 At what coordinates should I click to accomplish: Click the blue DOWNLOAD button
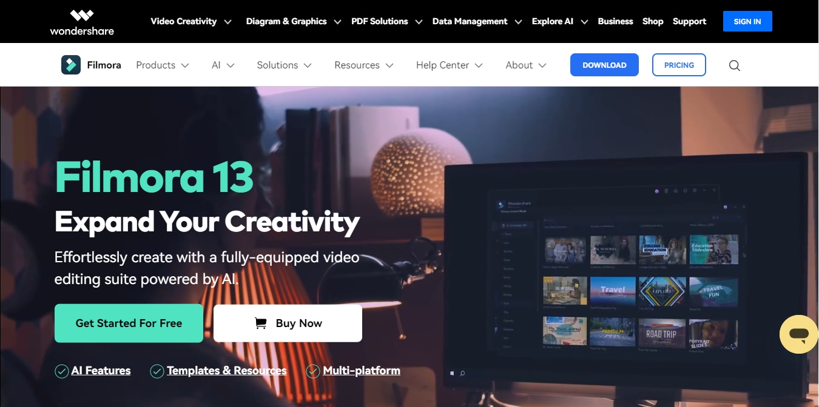(604, 65)
